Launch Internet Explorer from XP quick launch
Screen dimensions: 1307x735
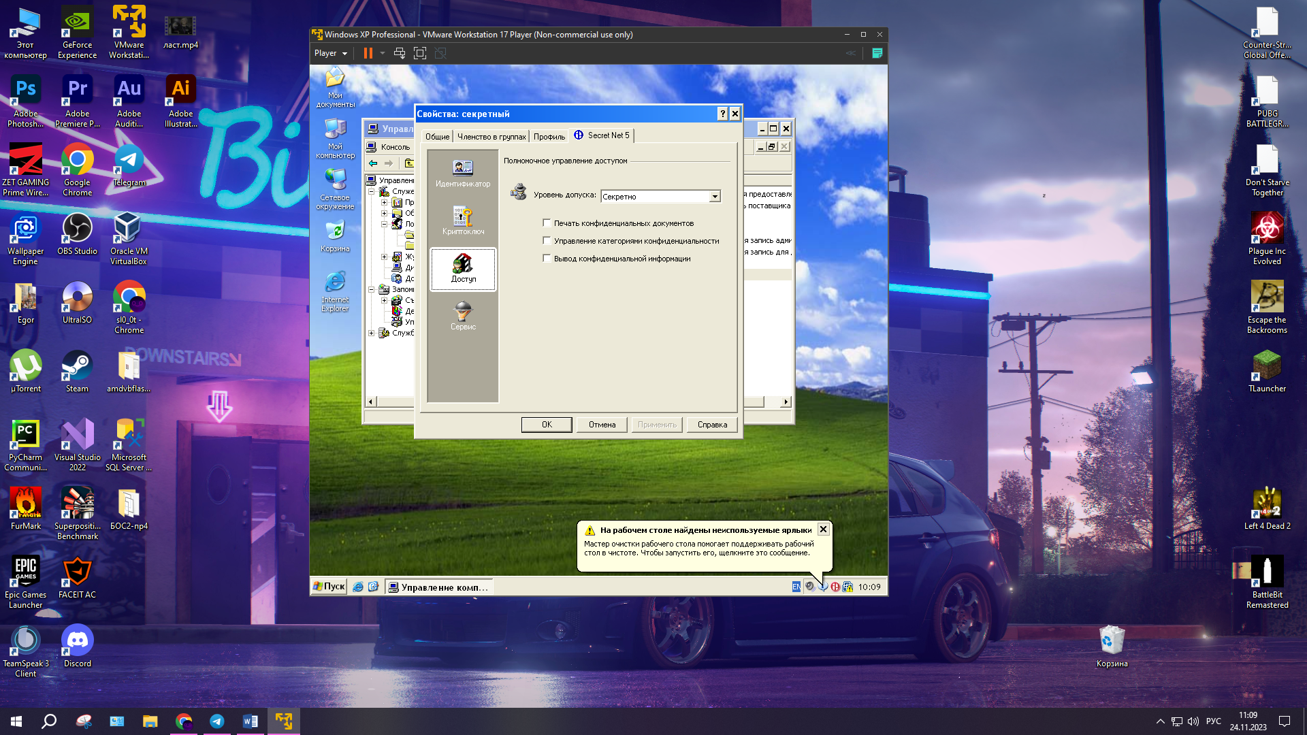tap(358, 587)
